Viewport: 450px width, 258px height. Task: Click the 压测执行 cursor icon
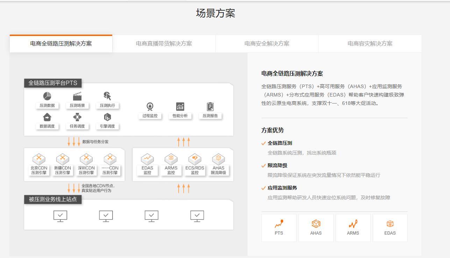pos(107,96)
